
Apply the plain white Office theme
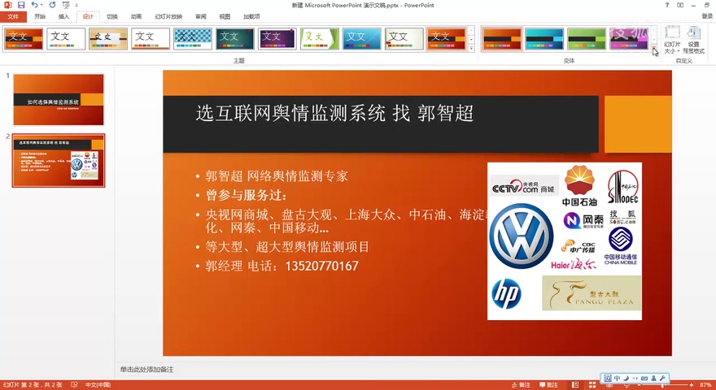click(x=66, y=39)
